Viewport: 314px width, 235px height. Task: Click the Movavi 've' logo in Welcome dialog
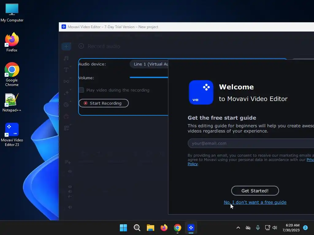(x=201, y=92)
